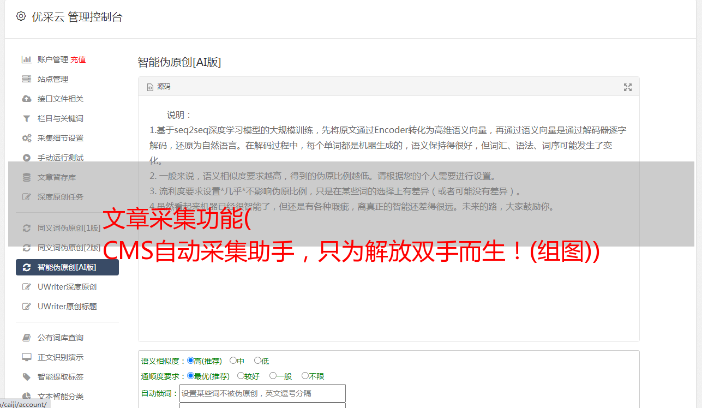This screenshot has height=408, width=702.
Task: Click the 说明： text in the editor
Action: (179, 115)
